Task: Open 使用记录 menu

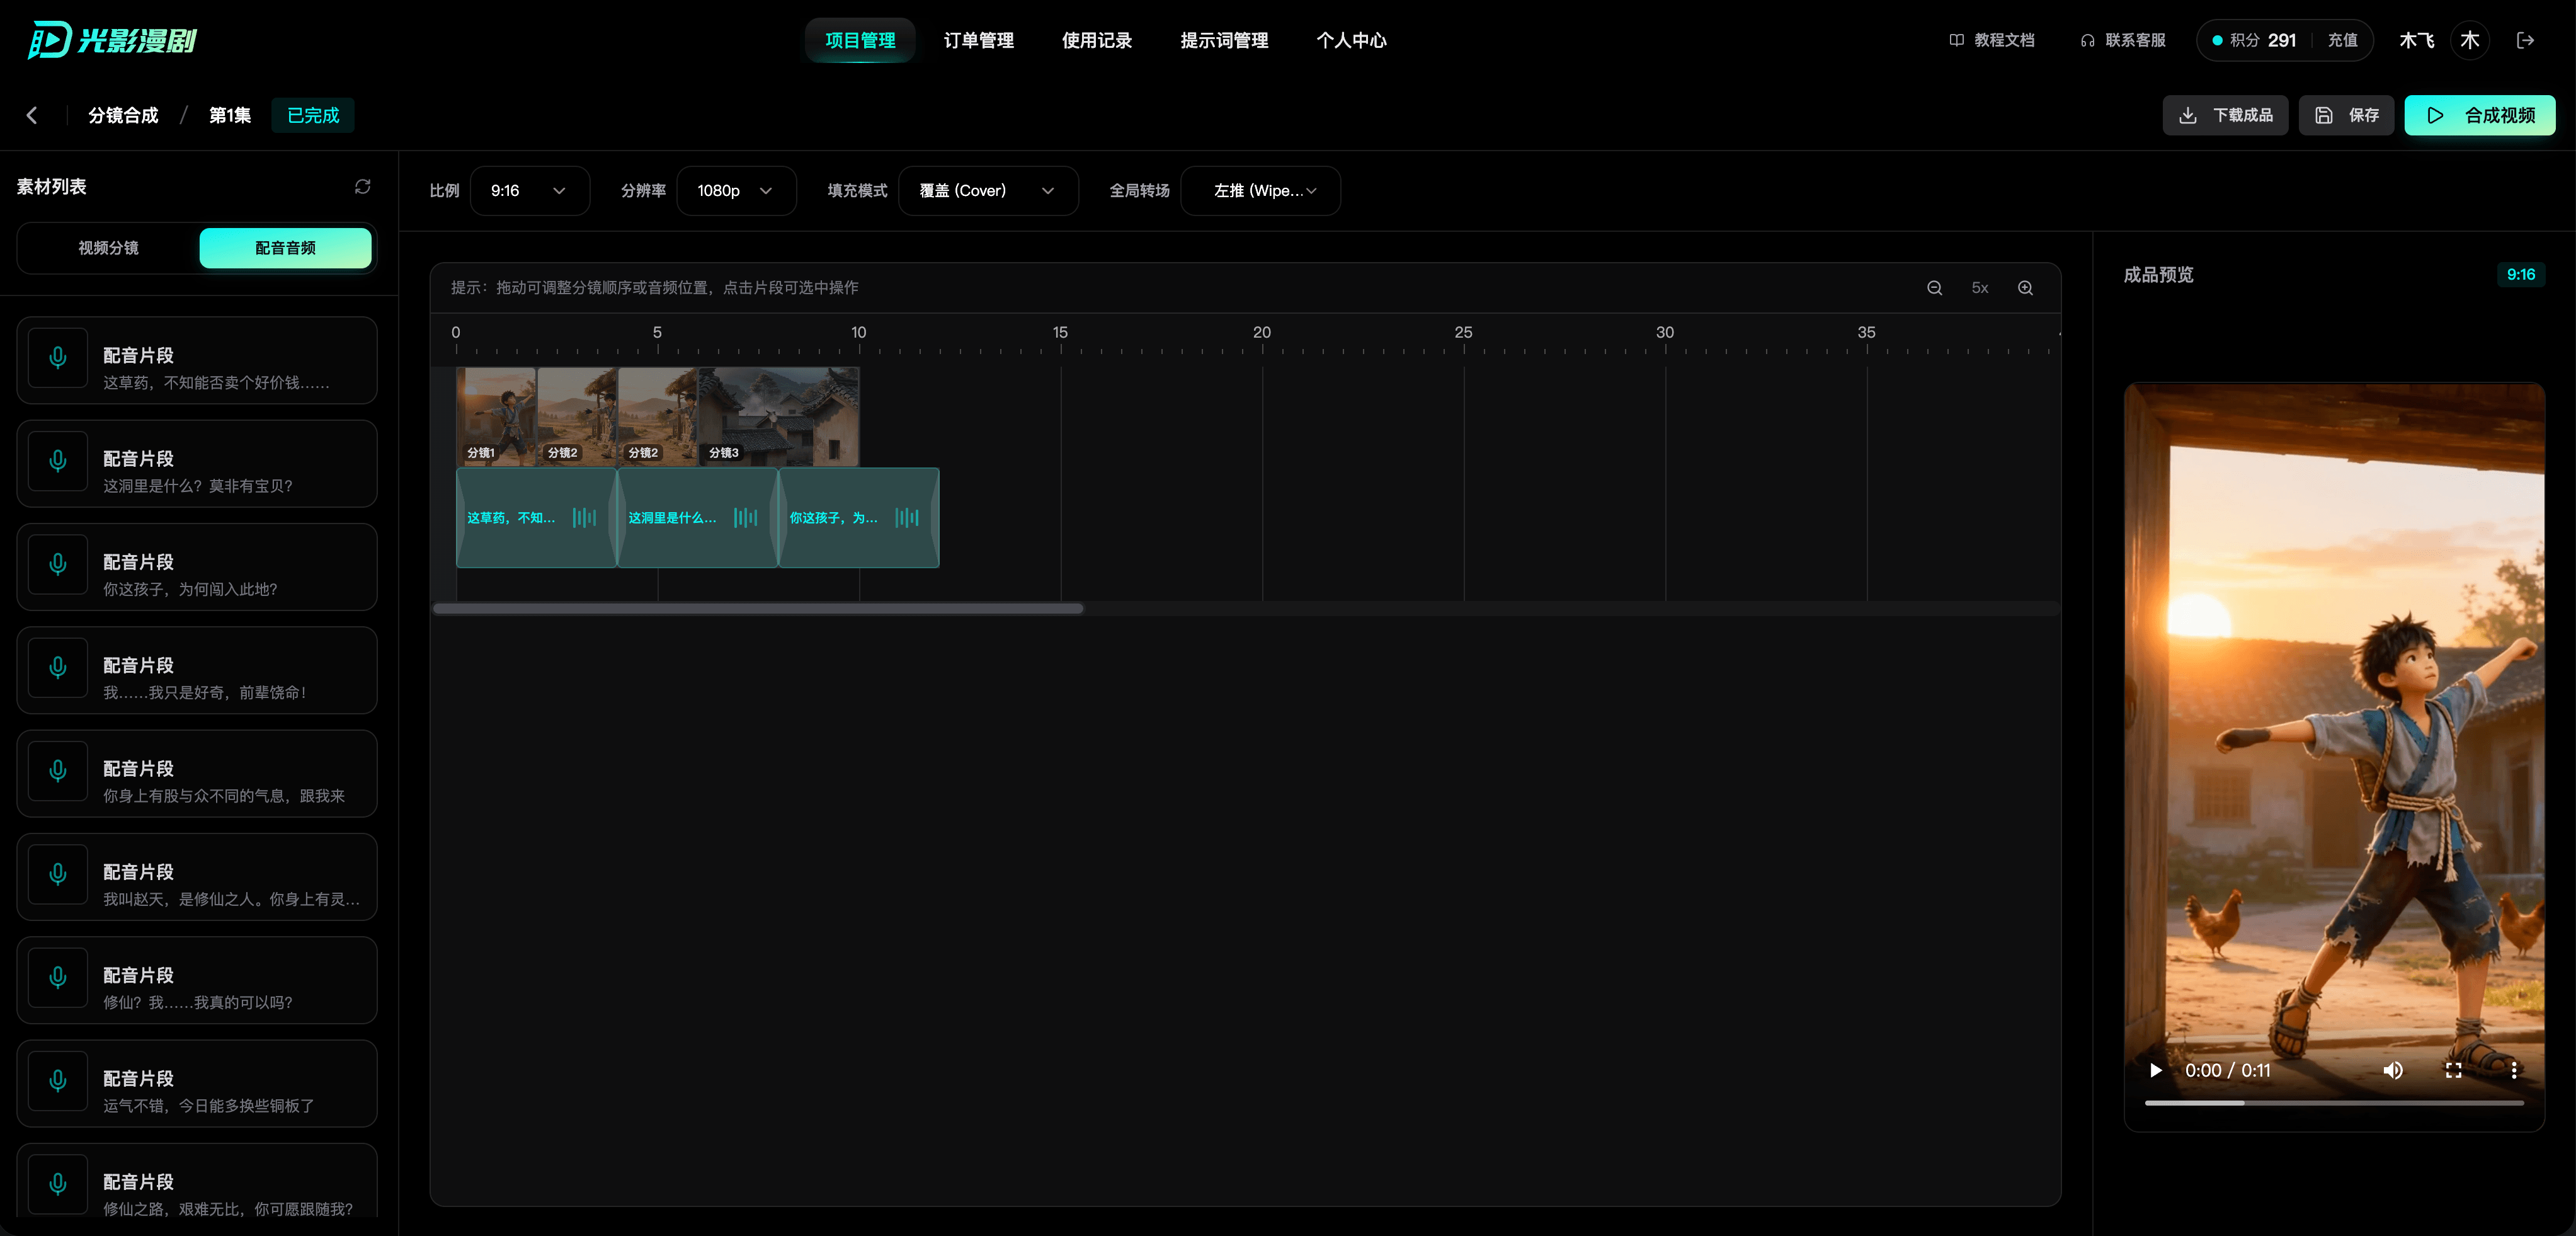Action: (1096, 40)
